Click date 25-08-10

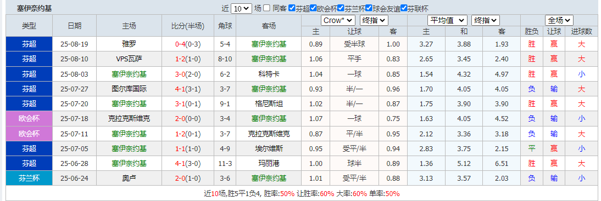pos(74,59)
